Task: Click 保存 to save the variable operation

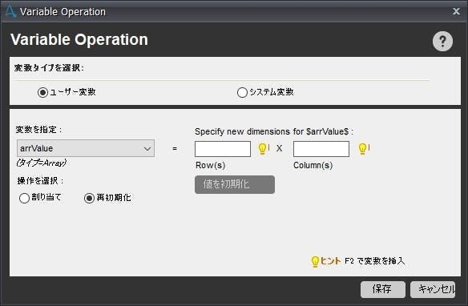Action: click(x=382, y=289)
